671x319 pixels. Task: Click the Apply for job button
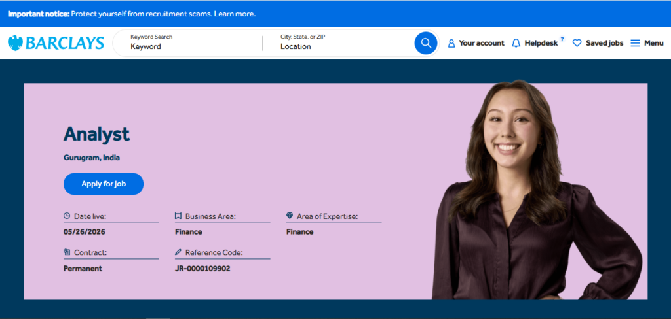click(x=104, y=184)
